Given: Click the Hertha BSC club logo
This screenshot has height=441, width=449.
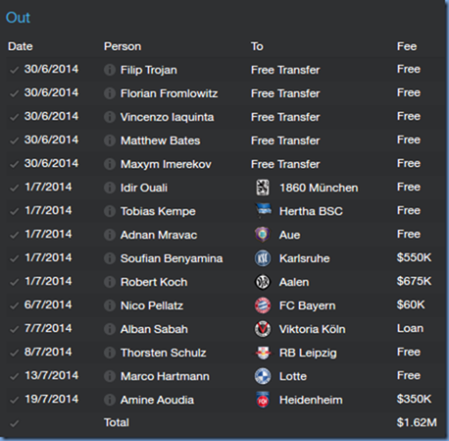Looking at the screenshot, I should (x=263, y=211).
